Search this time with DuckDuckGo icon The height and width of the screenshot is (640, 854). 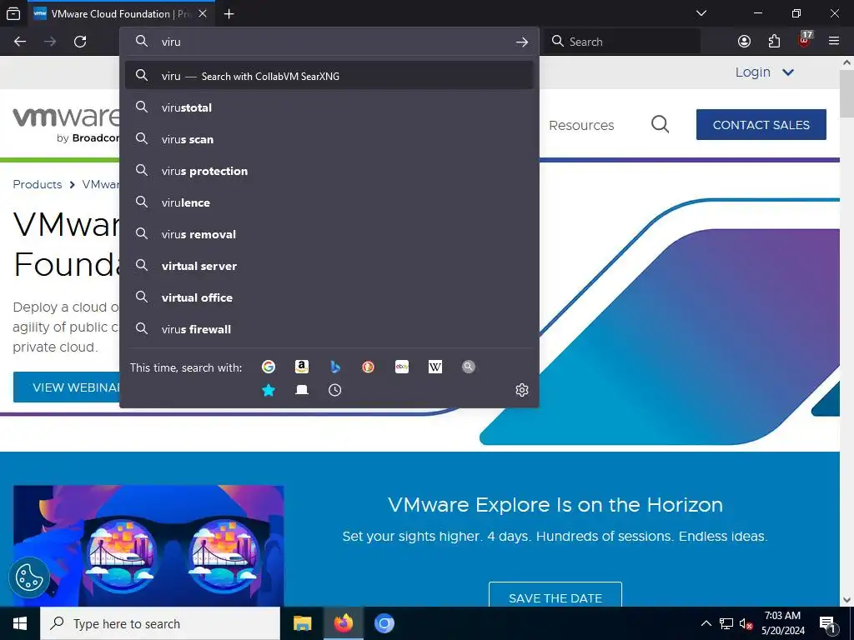click(368, 367)
